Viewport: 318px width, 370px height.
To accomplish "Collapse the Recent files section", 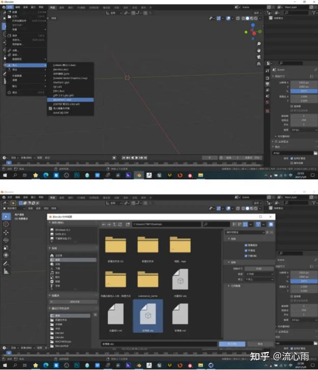I will [x=59, y=309].
